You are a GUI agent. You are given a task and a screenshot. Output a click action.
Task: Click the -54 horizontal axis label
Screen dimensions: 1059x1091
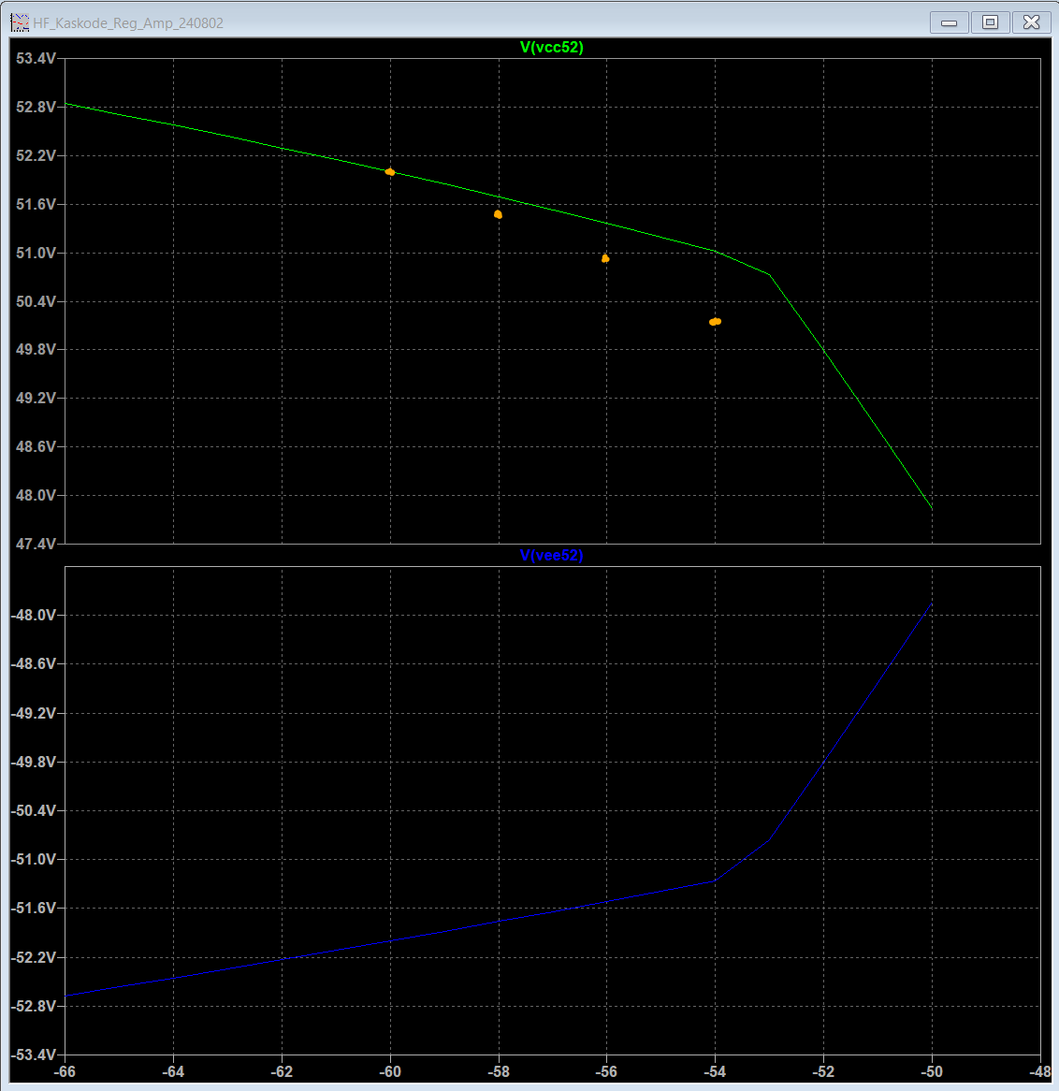[x=716, y=1072]
